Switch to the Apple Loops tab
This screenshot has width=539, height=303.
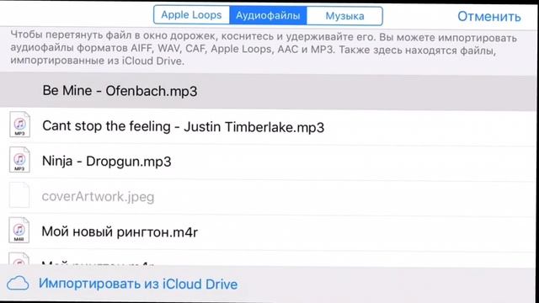pyautogui.click(x=191, y=15)
